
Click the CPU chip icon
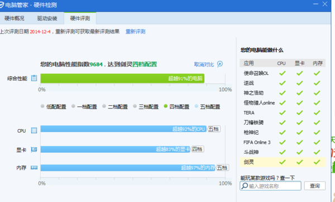click(x=34, y=130)
